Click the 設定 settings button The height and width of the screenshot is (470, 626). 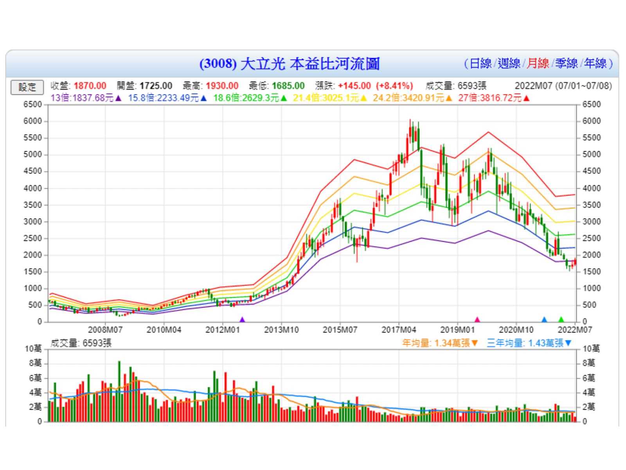[x=27, y=87]
